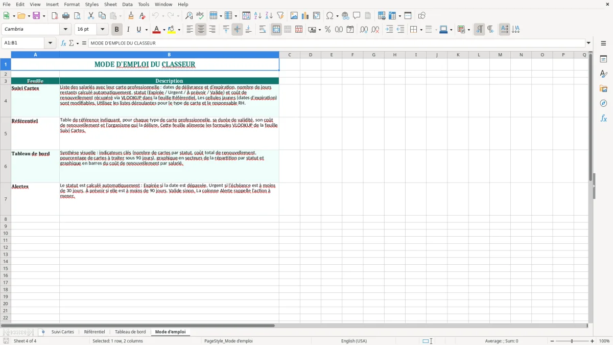Switch to the Référentiel sheet tab
This screenshot has height=345, width=613.
coord(95,332)
